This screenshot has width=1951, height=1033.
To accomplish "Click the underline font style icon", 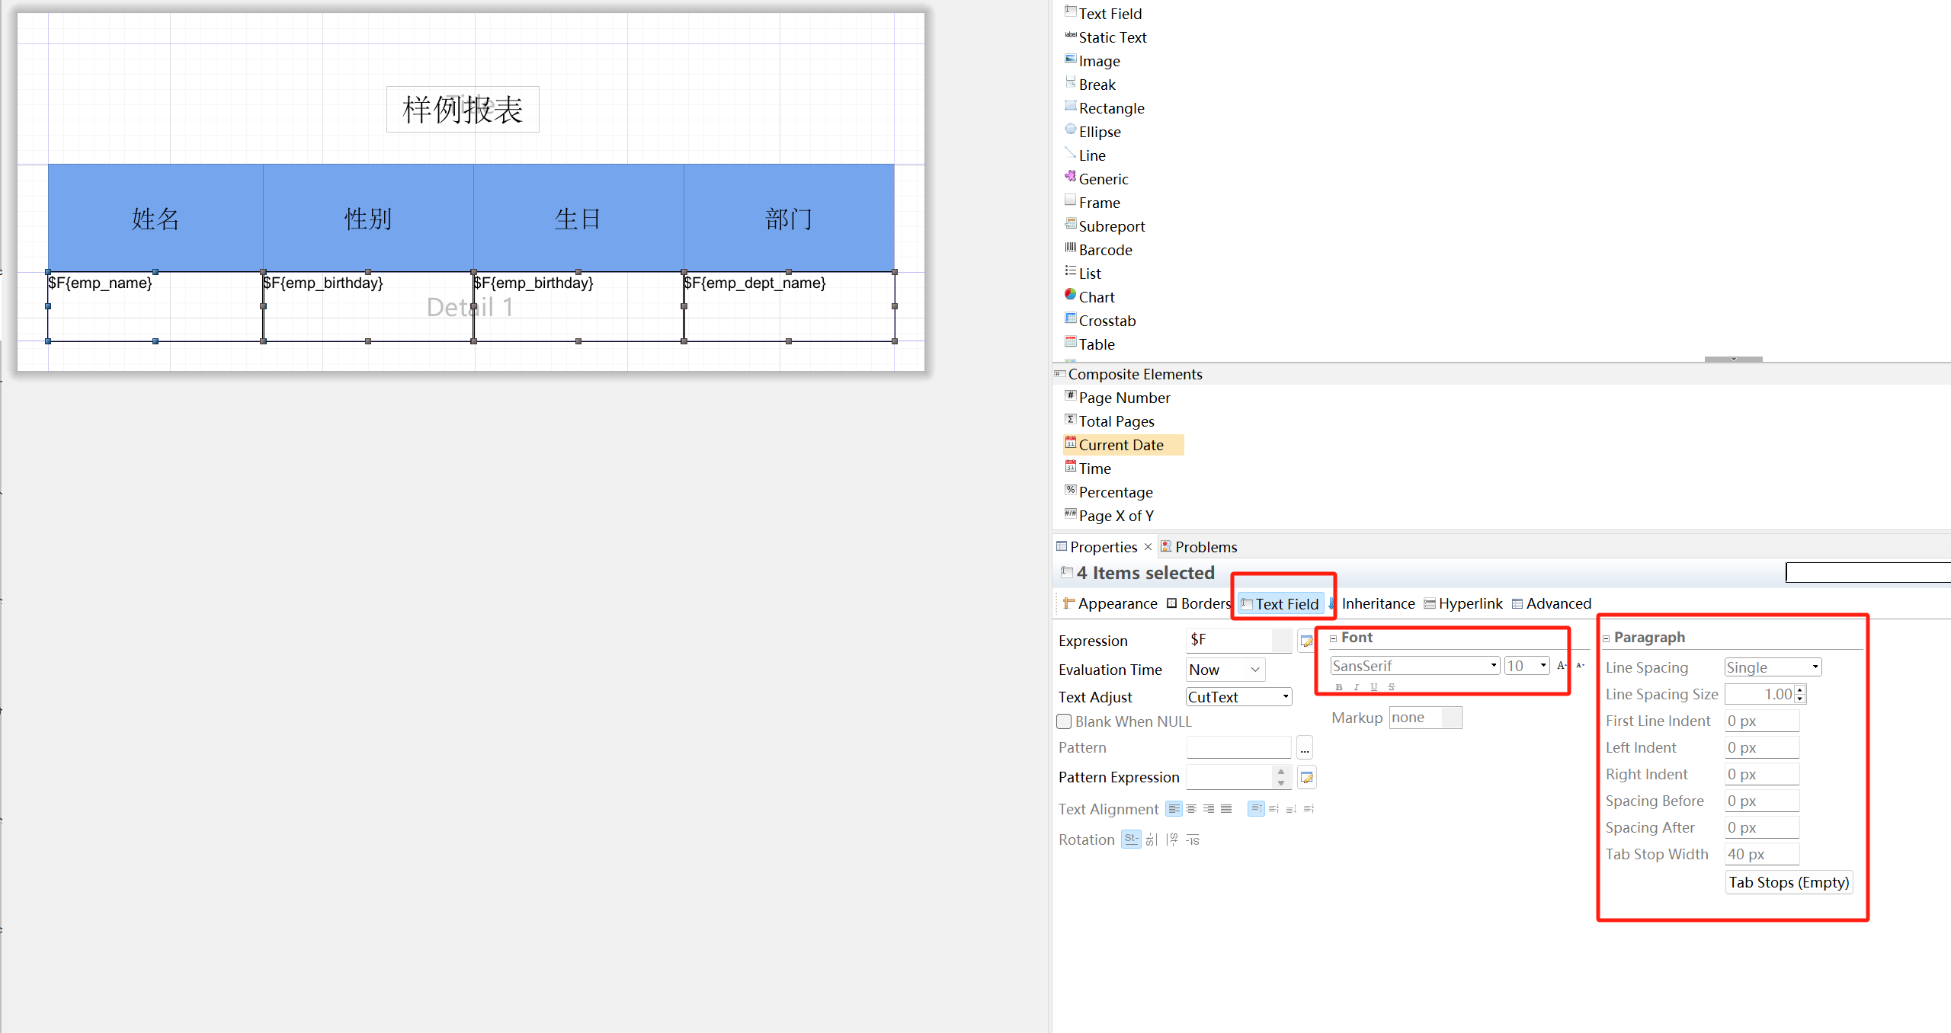I will 1374,687.
